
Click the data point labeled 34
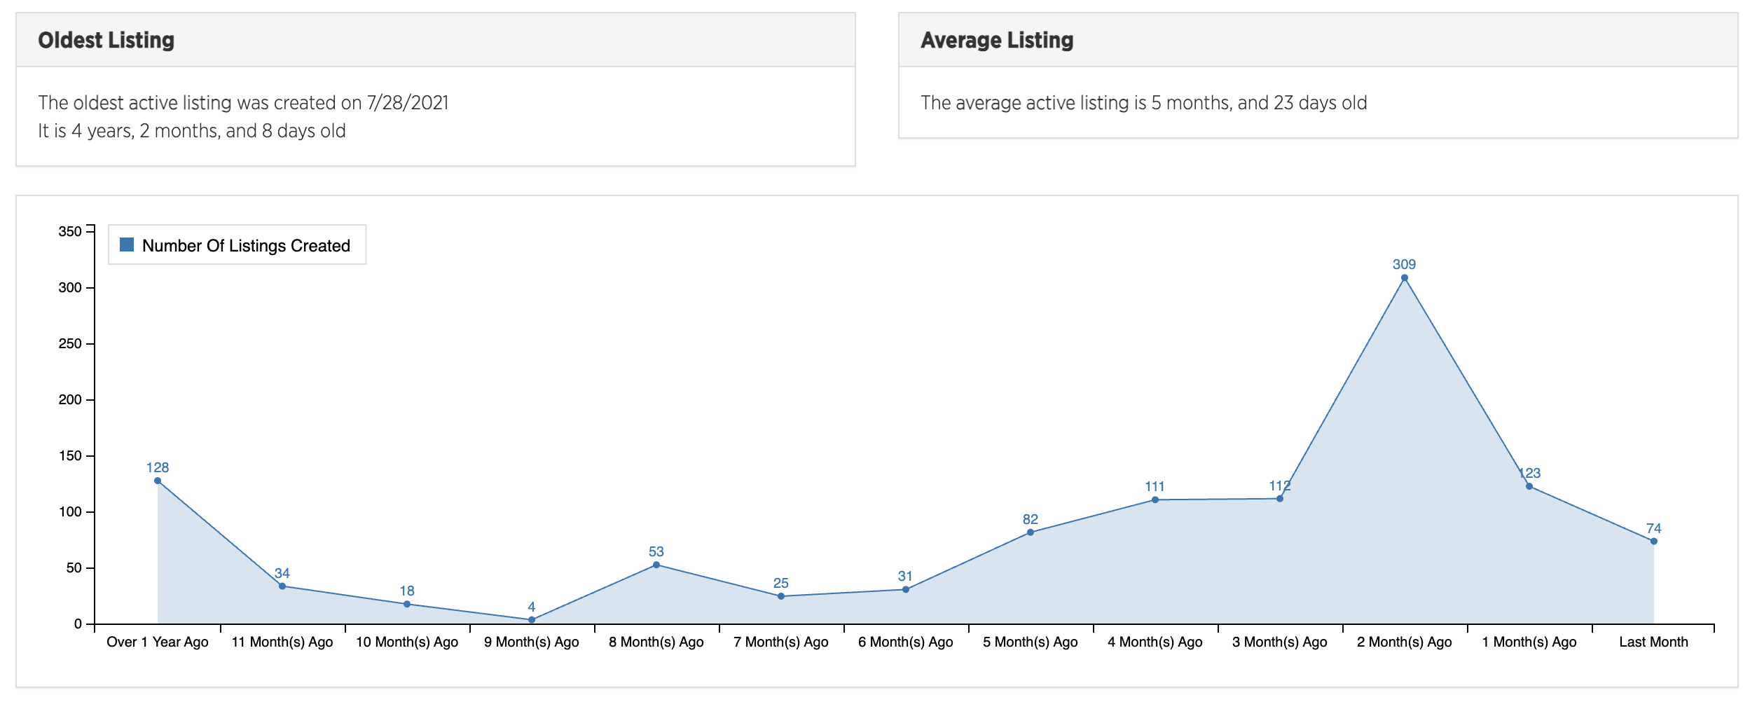282,586
